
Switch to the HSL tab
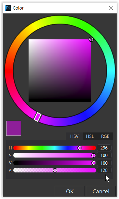[x=90, y=136]
